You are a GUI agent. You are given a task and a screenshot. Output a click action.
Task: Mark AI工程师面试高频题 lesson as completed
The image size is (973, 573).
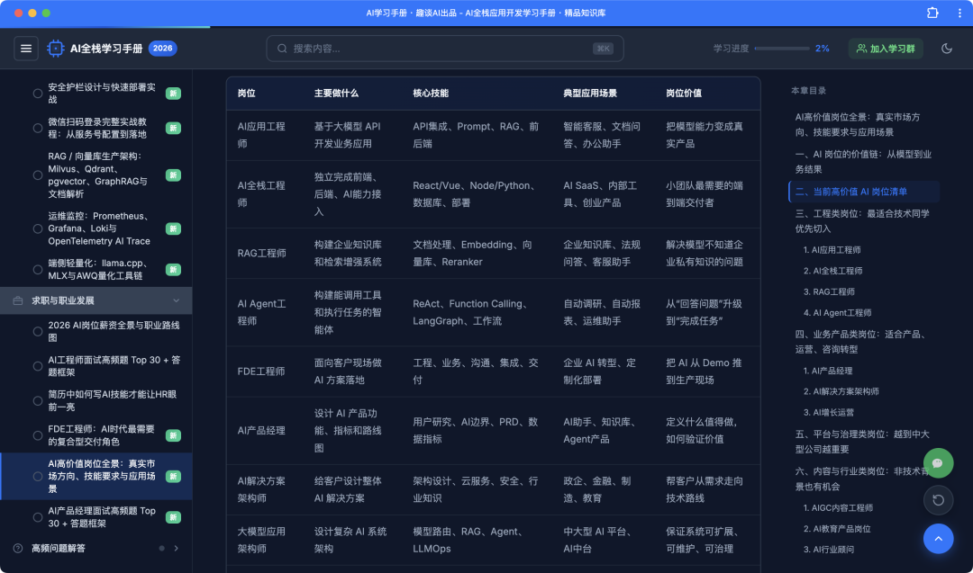pyautogui.click(x=38, y=366)
